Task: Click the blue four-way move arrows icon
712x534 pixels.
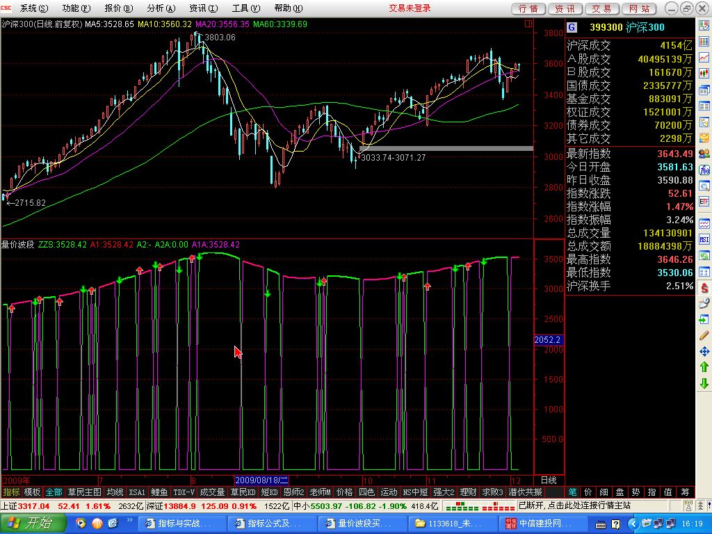Action: pyautogui.click(x=704, y=351)
